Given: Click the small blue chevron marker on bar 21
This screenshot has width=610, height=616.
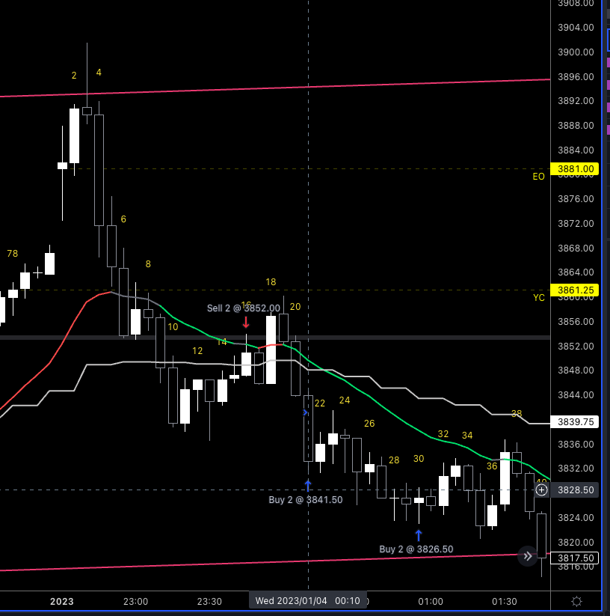Looking at the screenshot, I should (305, 412).
